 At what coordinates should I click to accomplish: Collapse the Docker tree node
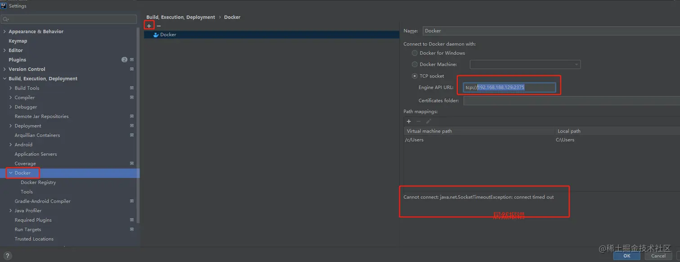pyautogui.click(x=11, y=173)
